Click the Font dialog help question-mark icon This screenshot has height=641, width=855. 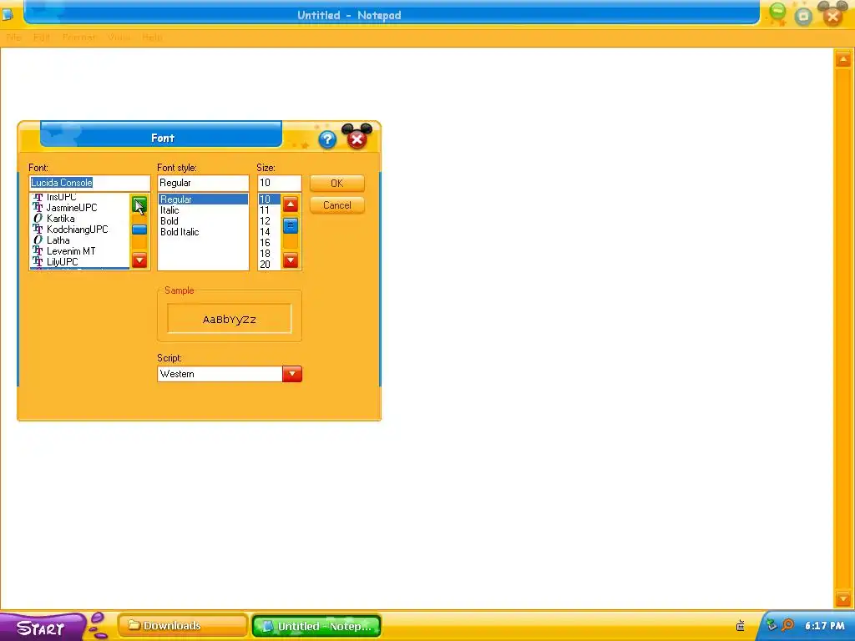(327, 139)
